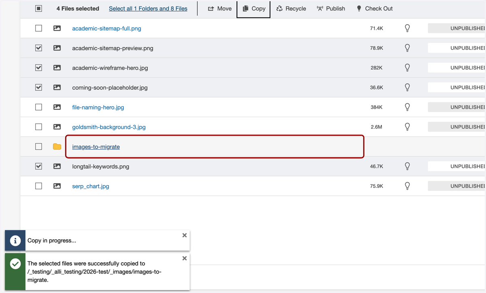This screenshot has width=486, height=293.
Task: Open file-naming-hero.jpg file link
Action: [x=98, y=107]
